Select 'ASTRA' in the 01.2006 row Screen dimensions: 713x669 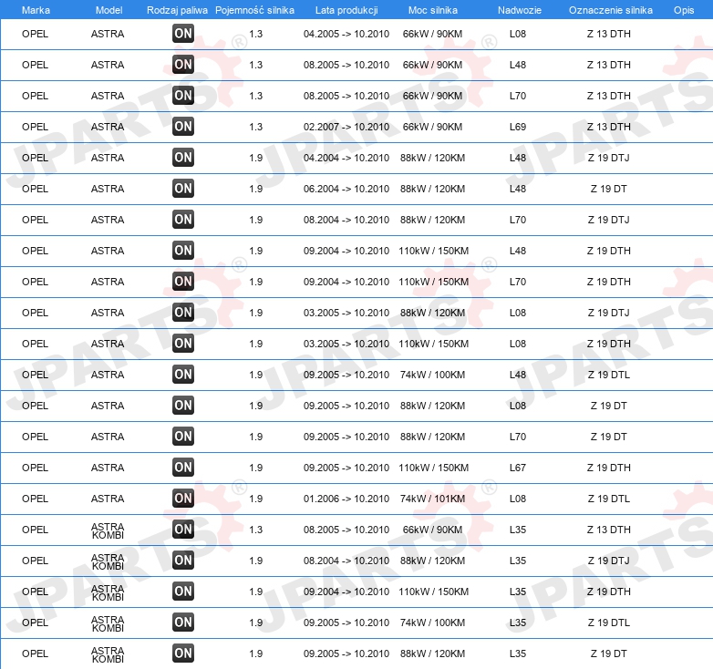tap(108, 499)
